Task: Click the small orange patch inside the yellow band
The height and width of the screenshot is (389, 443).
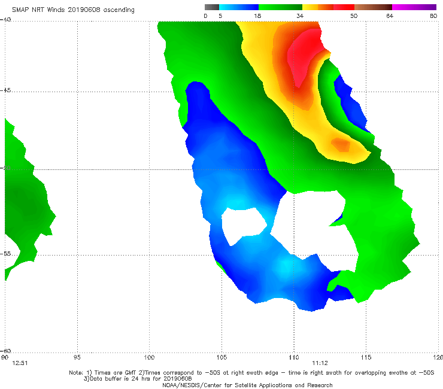Action: tap(341, 145)
